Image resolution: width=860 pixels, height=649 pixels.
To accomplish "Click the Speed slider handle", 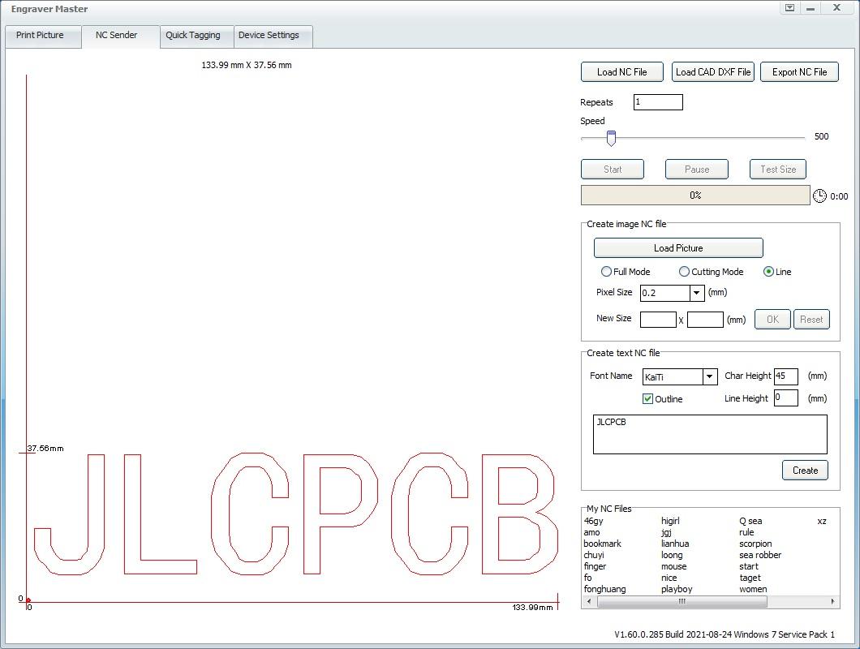I will coord(611,138).
